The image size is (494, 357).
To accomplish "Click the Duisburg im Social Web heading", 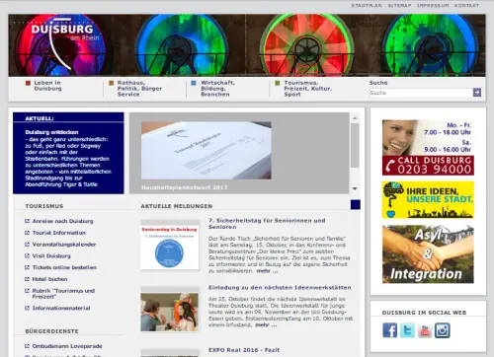I will 424,313.
